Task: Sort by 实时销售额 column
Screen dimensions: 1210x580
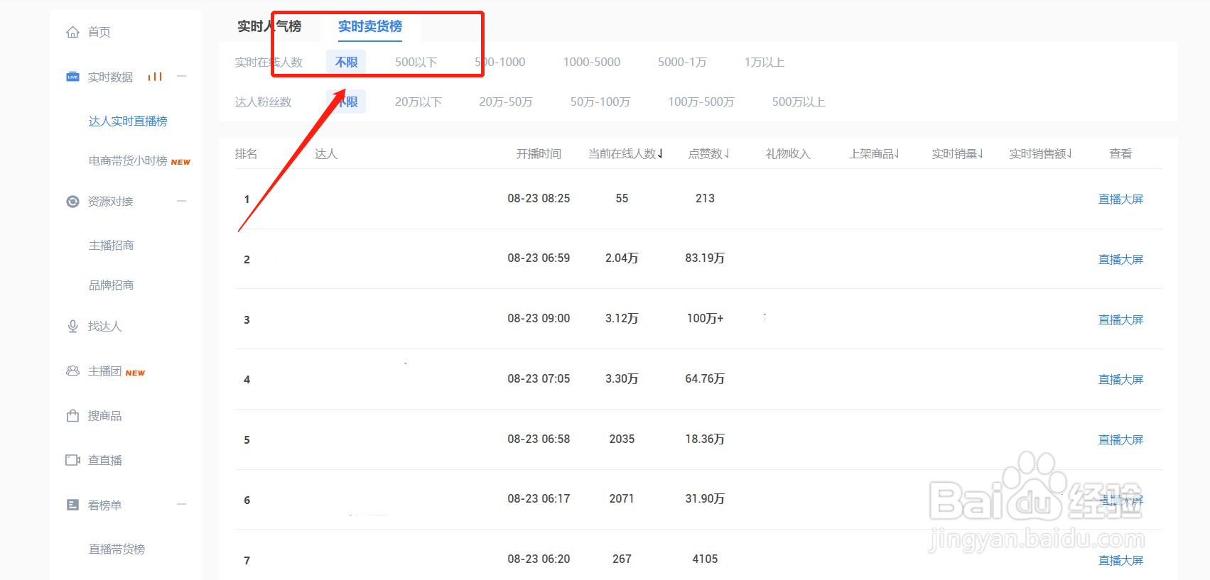Action: (x=1040, y=154)
